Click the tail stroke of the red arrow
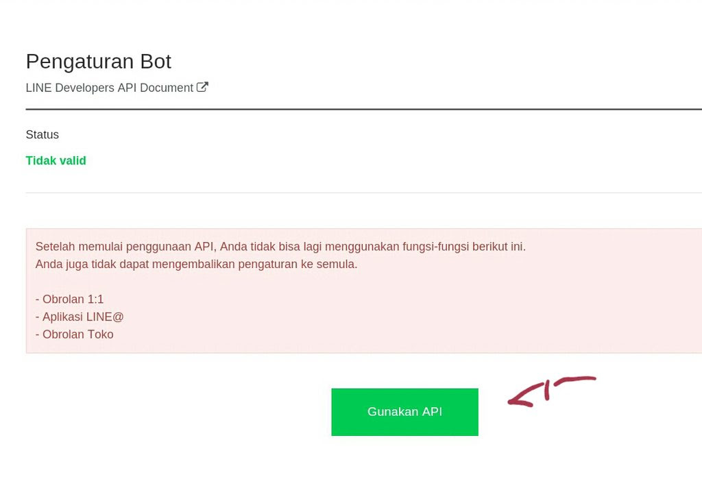Viewport: 702px width, 501px height. click(x=575, y=381)
